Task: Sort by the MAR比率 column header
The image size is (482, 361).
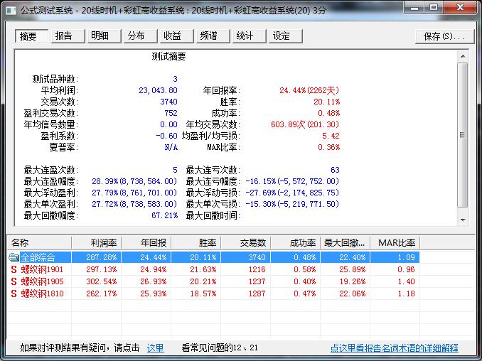Action: 395,243
